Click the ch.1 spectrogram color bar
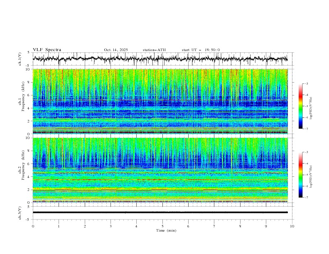The image size is (329, 254). 301,106
